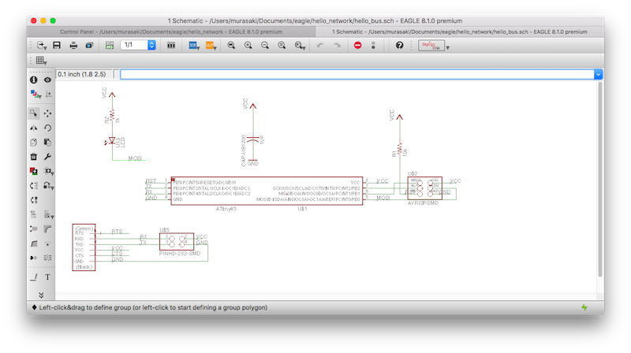
Task: Open the SCR script dropdown
Action: [194, 46]
